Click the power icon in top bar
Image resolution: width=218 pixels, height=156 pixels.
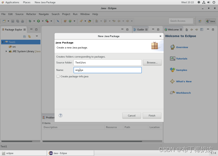point(214,2)
